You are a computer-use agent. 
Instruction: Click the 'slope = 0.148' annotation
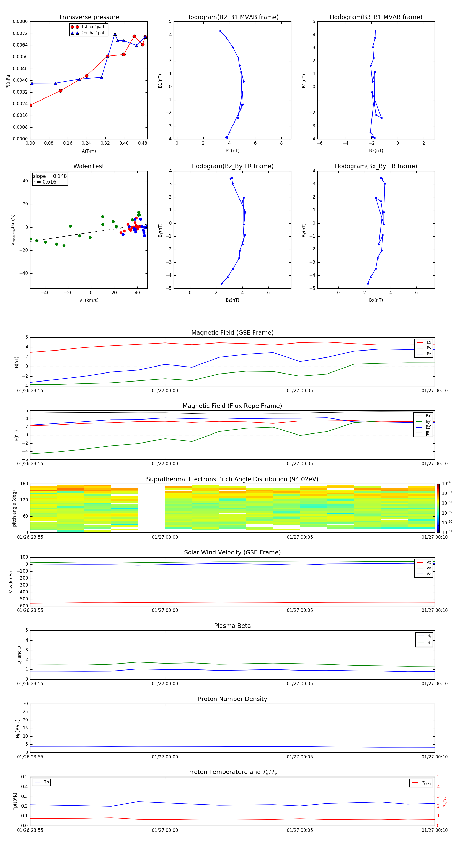click(50, 176)
